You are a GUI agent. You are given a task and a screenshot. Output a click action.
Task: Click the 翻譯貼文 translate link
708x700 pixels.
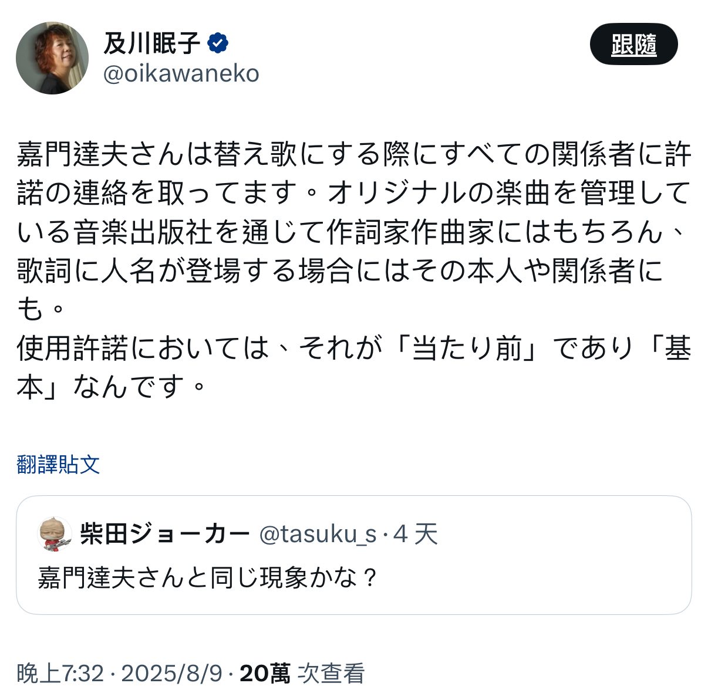(58, 464)
